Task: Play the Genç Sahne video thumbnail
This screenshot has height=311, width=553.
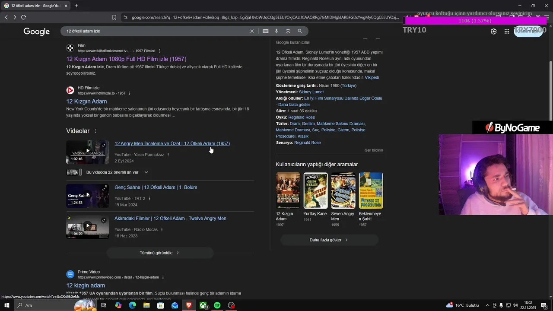Action: (87, 196)
